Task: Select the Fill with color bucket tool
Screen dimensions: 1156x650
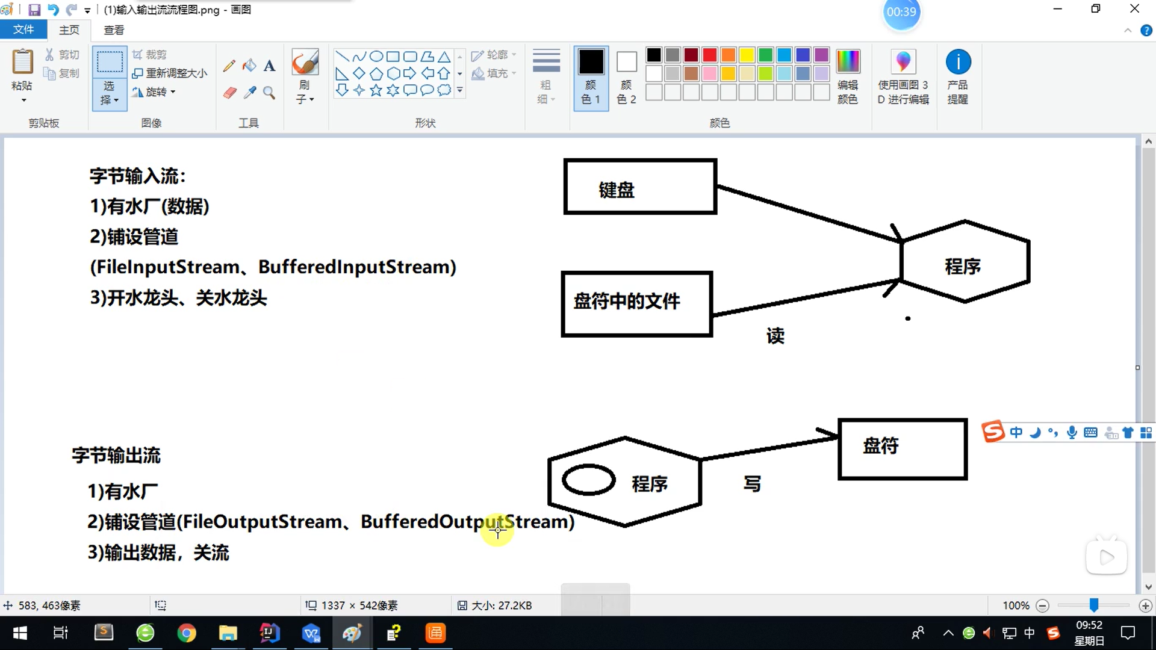Action: (x=249, y=66)
